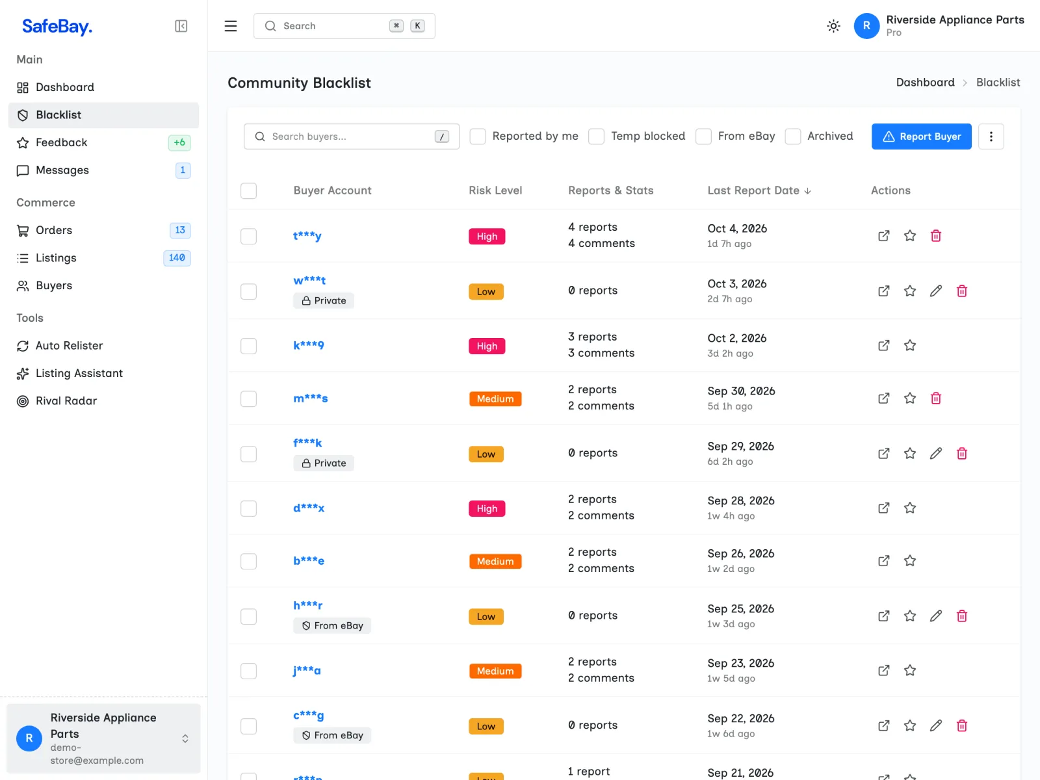Edit the w***t buyer entry
The image size is (1040, 780).
point(936,291)
